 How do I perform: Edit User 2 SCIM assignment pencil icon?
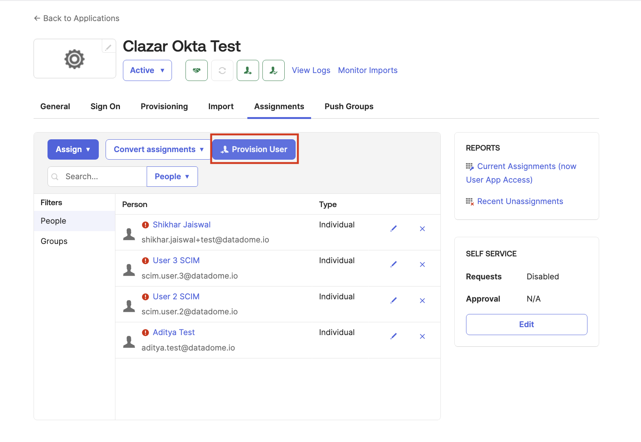[x=394, y=300]
